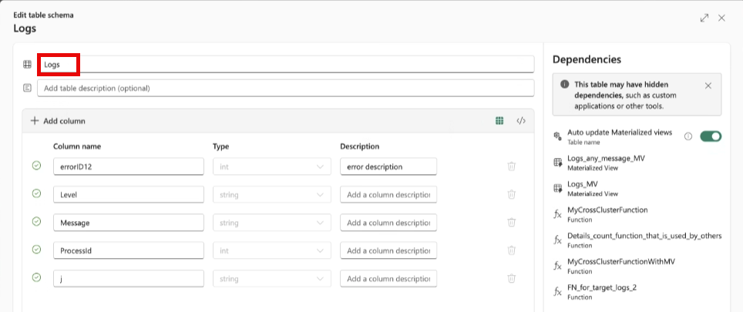Image resolution: width=743 pixels, height=312 pixels.
Task: Select MyCrossClusterFunction dependency
Action: 607,210
